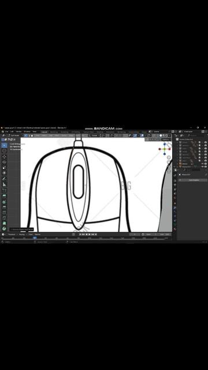Select the Spin tool
The width and height of the screenshot is (208, 370).
[x=4, y=229]
